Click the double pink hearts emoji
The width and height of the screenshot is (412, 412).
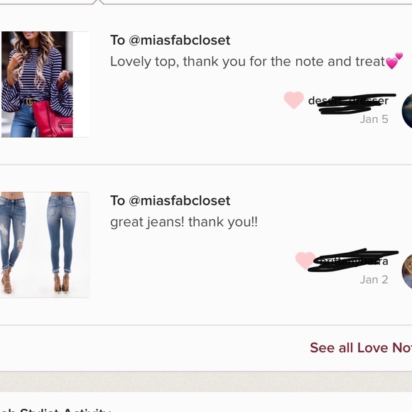coord(394,60)
